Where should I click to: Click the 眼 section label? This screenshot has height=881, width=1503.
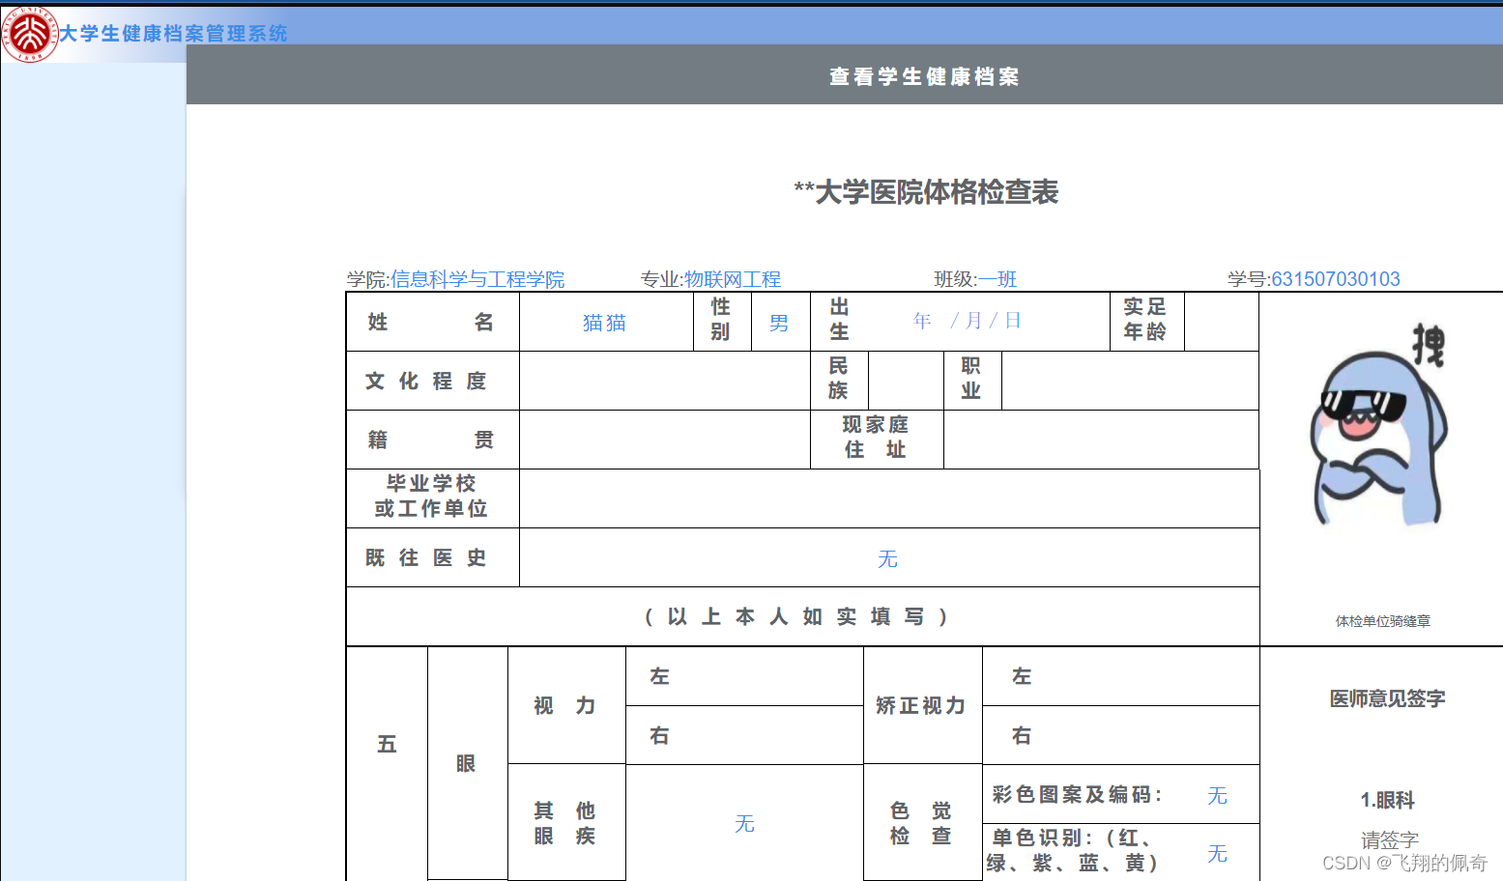tap(466, 764)
